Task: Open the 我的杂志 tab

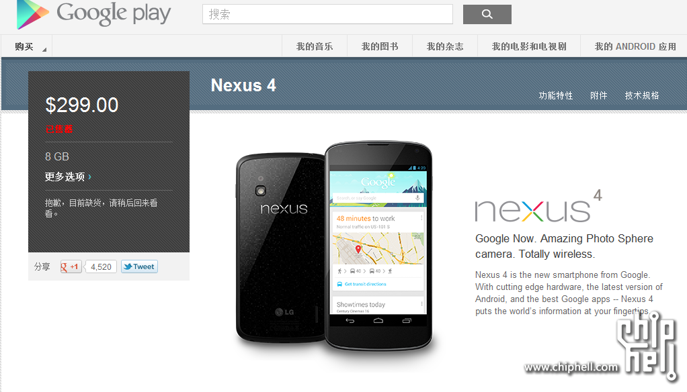Action: (x=445, y=46)
